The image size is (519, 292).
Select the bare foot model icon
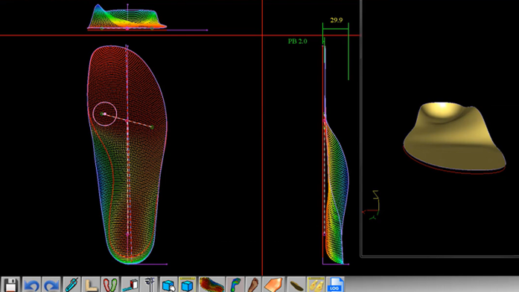tap(254, 285)
